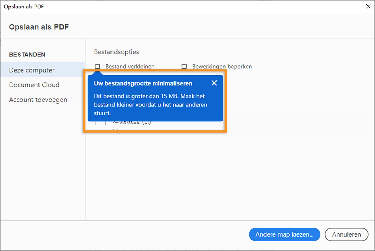Cancel the dialog using "Annuleren"
This screenshot has height=251, width=375.
[x=346, y=234]
